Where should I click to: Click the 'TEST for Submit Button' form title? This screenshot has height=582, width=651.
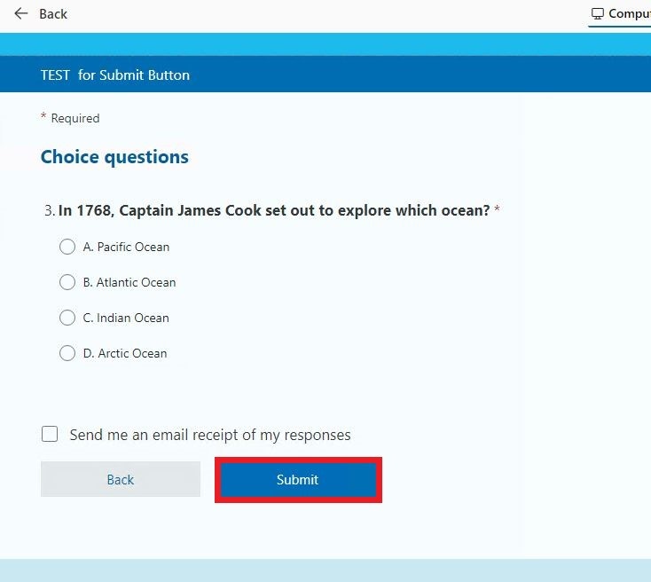point(115,75)
